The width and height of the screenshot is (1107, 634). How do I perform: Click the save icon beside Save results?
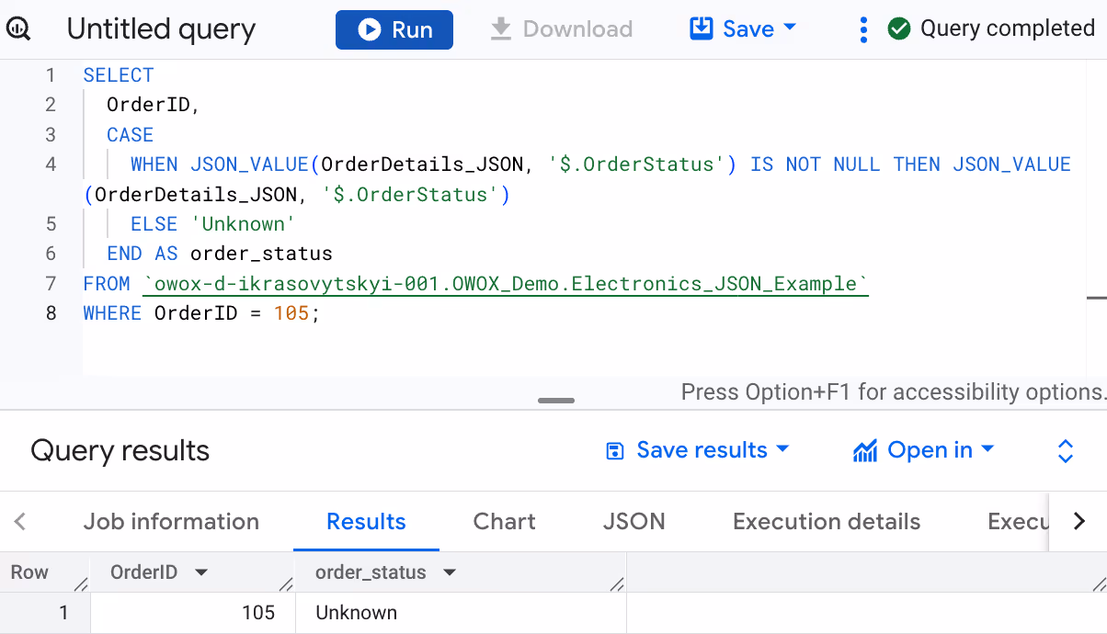click(x=614, y=451)
